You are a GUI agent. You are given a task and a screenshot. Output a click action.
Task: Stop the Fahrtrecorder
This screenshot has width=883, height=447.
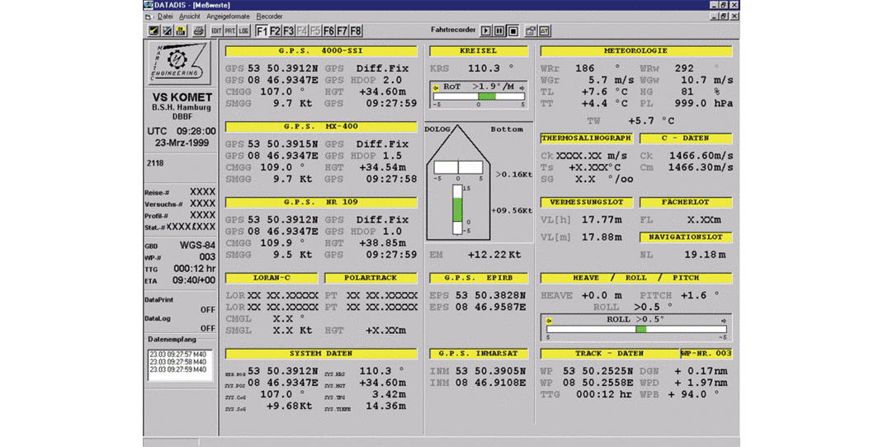tap(513, 31)
